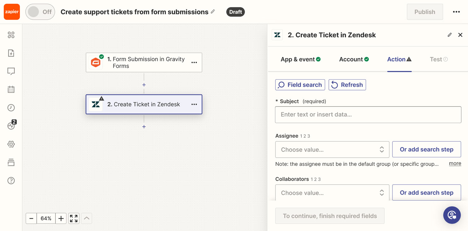Click the Zapier logo

click(12, 12)
